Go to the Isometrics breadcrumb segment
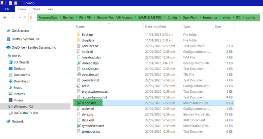Image resolution: width=263 pixels, height=139 pixels. pyautogui.click(x=210, y=17)
